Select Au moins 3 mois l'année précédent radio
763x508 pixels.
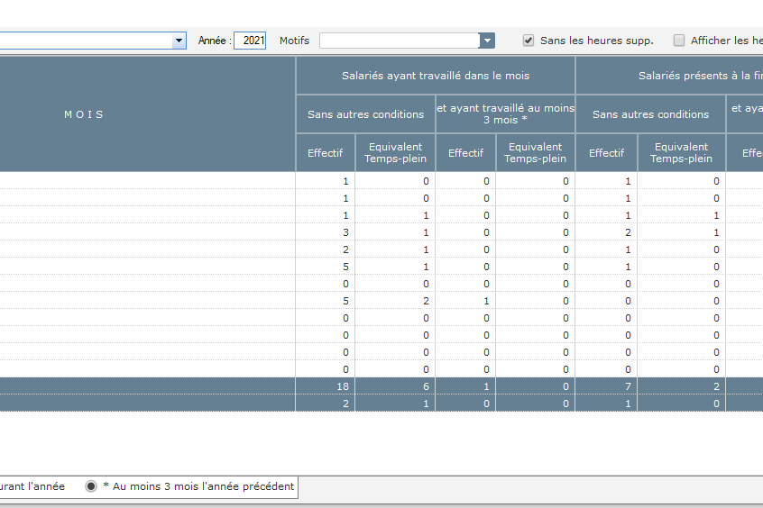91,486
